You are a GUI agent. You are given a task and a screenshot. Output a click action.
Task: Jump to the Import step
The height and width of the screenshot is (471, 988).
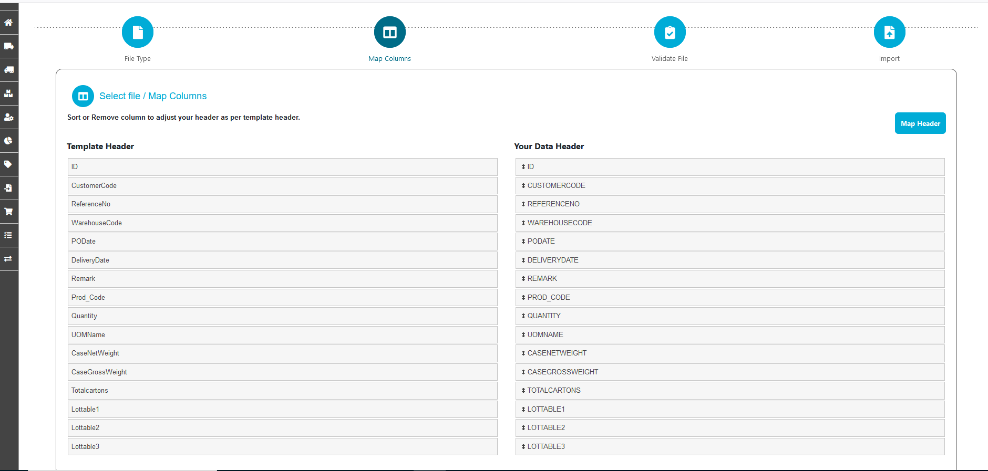point(889,33)
